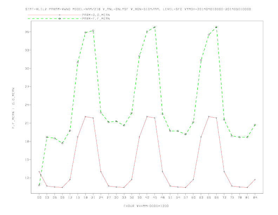
Task: Click green F.F_MEAN data point at hour 21
Action: (93, 31)
